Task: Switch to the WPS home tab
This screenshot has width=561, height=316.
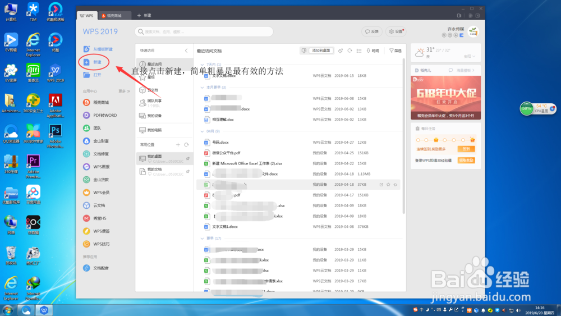Action: tap(86, 15)
